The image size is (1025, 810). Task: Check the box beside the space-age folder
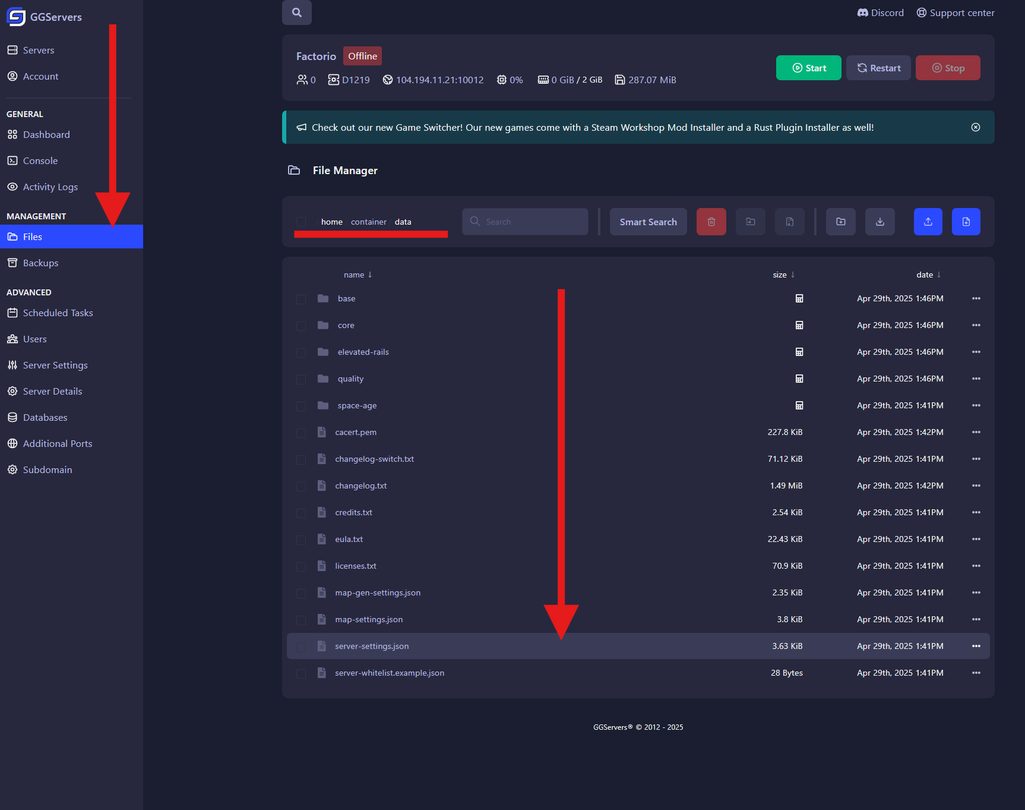[300, 406]
